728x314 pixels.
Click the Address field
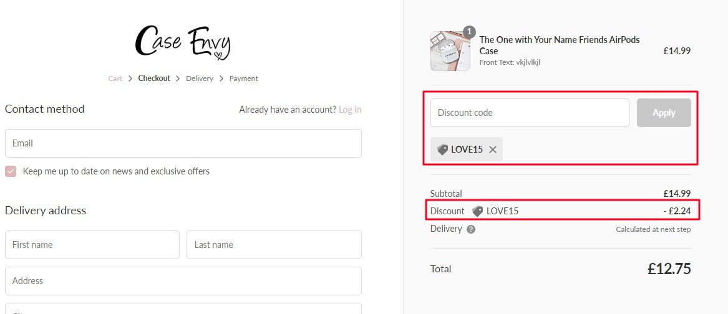point(183,281)
